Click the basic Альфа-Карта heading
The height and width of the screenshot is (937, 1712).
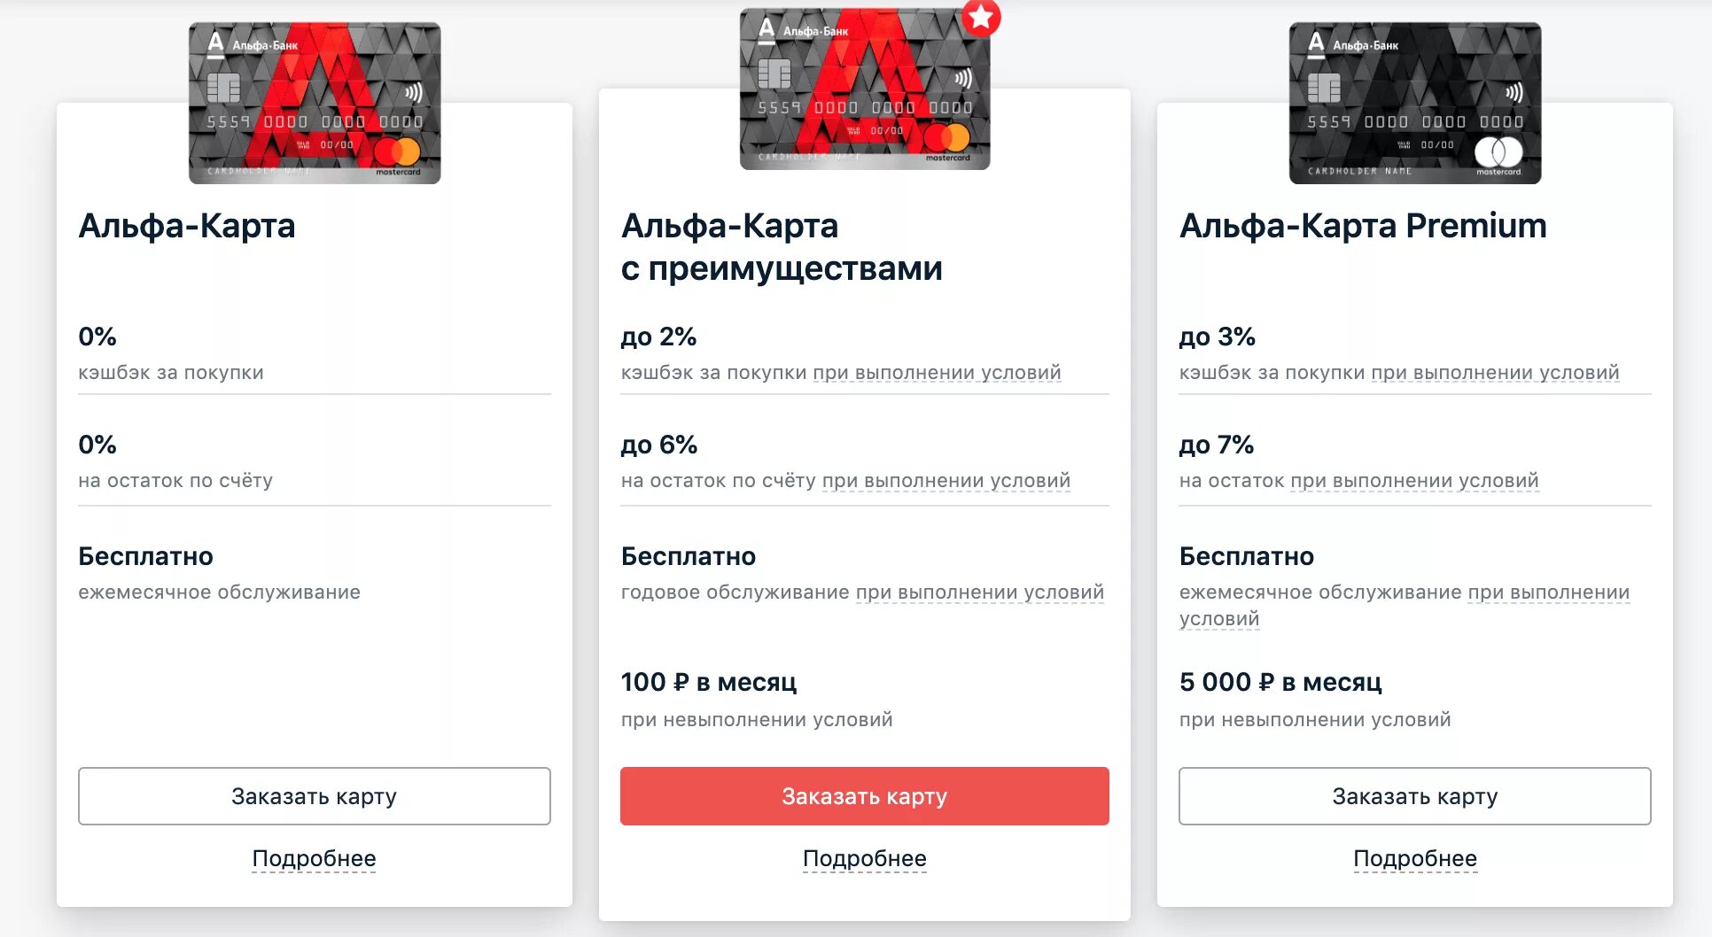(187, 226)
